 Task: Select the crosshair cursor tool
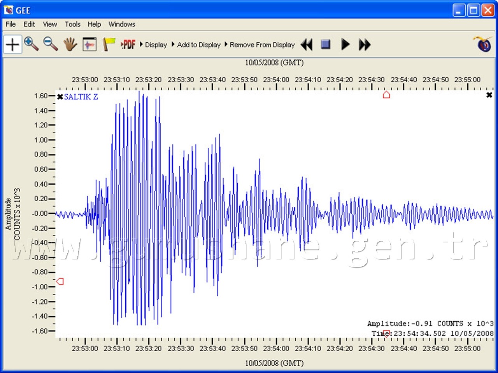click(12, 44)
